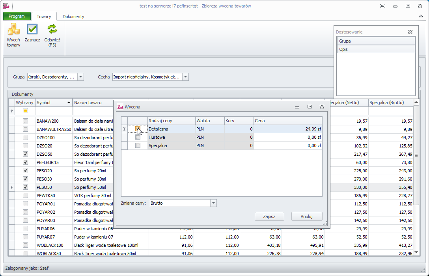Click the Symbol filter field in the grid
429x276 pixels.
click(54, 111)
